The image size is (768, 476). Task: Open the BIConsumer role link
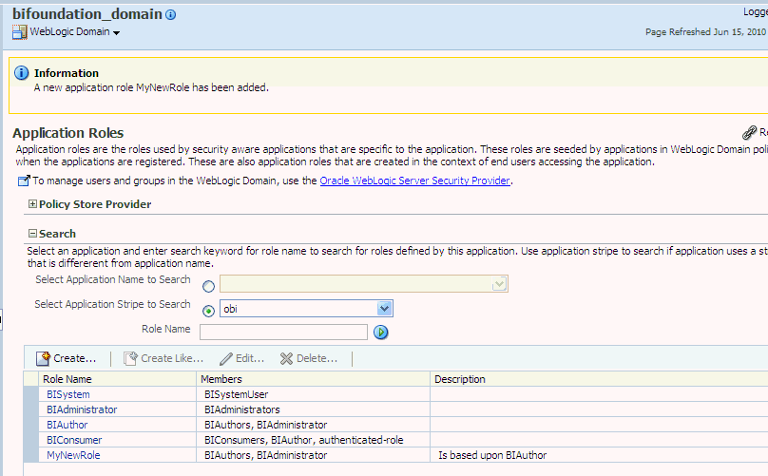74,440
